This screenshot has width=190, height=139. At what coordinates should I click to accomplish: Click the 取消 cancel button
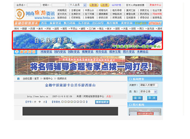point(152,98)
